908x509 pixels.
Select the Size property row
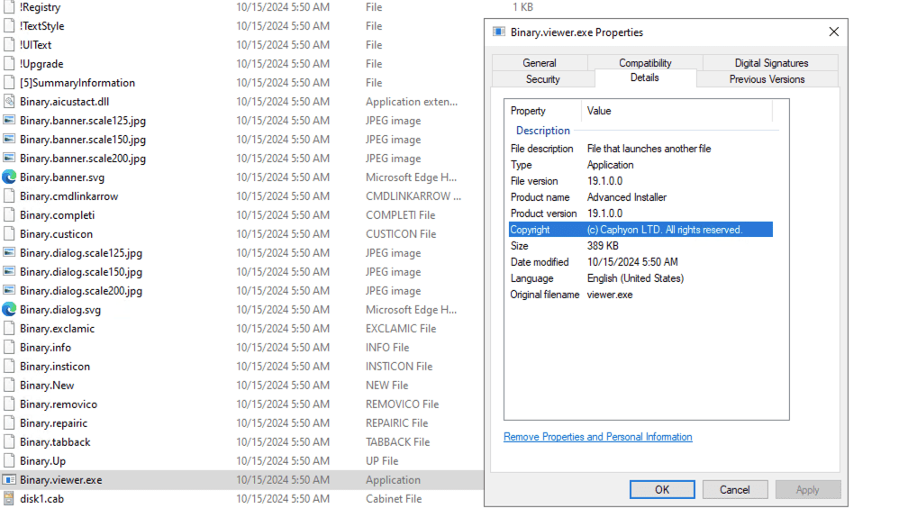click(x=640, y=246)
